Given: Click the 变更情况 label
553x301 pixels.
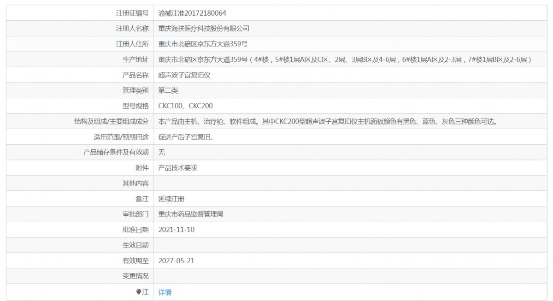Looking at the screenshot, I should (135, 276).
